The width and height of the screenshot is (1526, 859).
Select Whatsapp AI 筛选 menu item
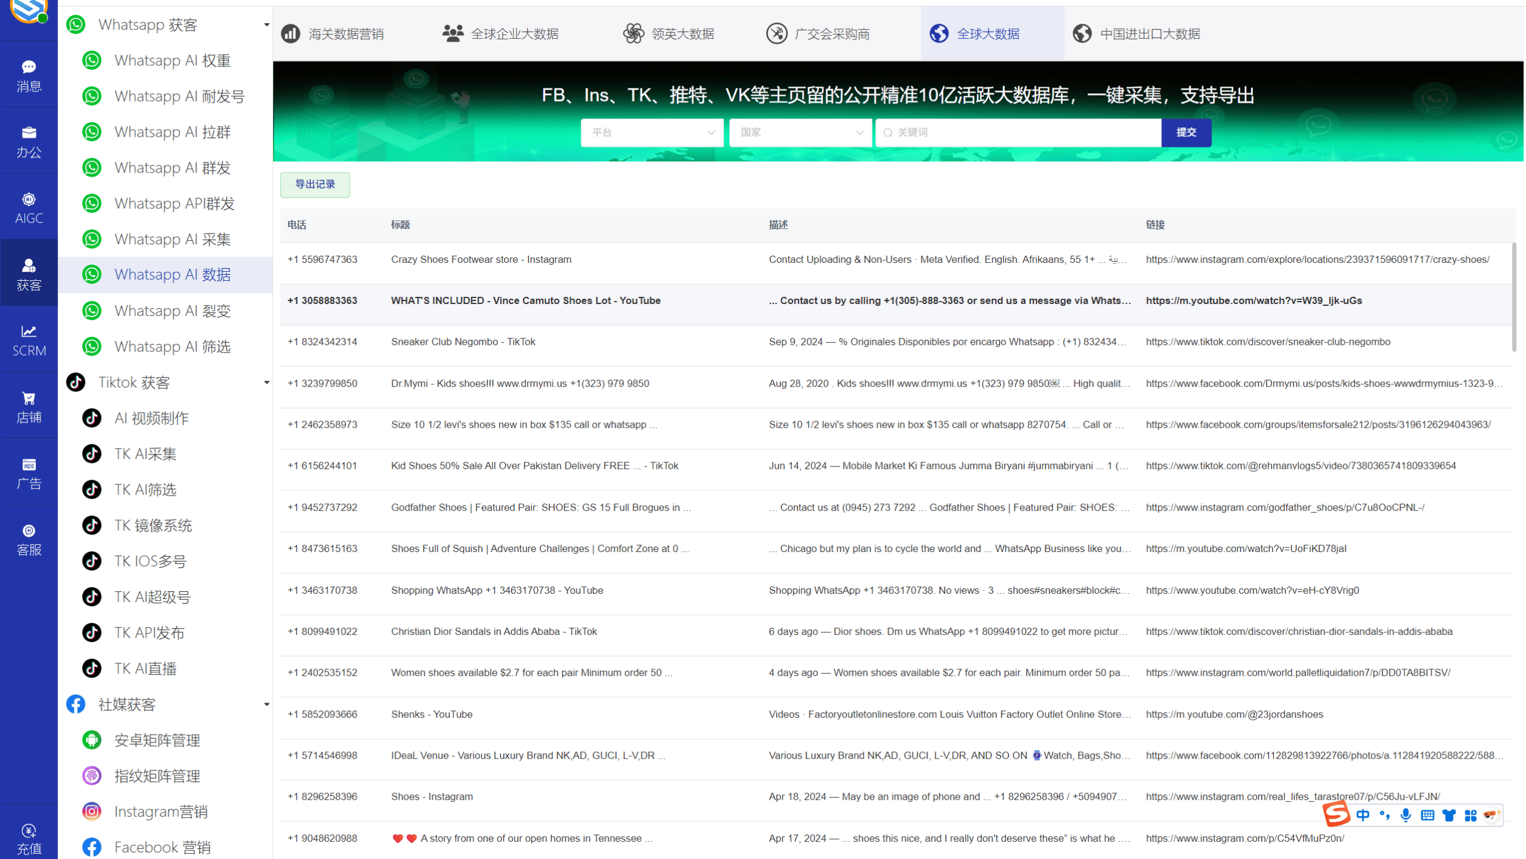coord(172,346)
